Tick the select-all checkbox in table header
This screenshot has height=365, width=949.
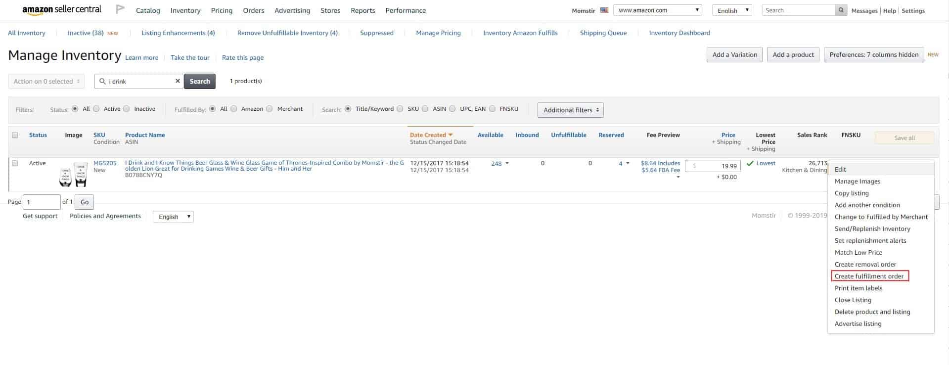click(15, 135)
